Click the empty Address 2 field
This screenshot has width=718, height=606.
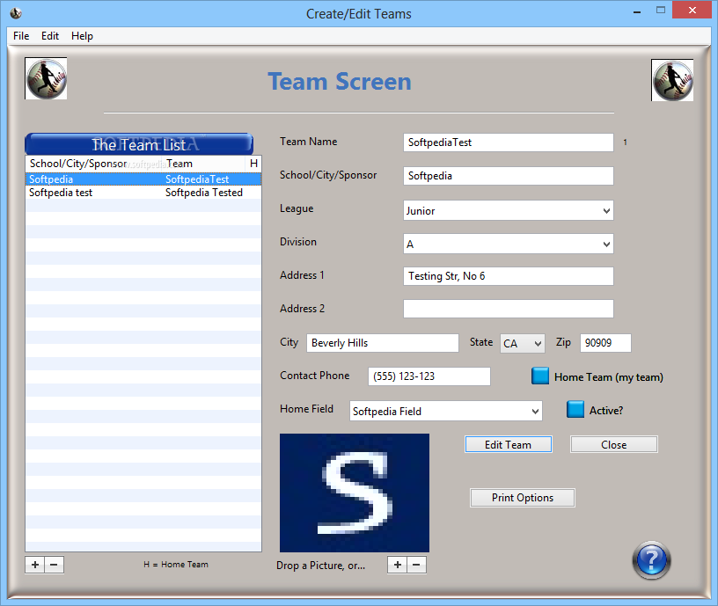[x=509, y=309]
